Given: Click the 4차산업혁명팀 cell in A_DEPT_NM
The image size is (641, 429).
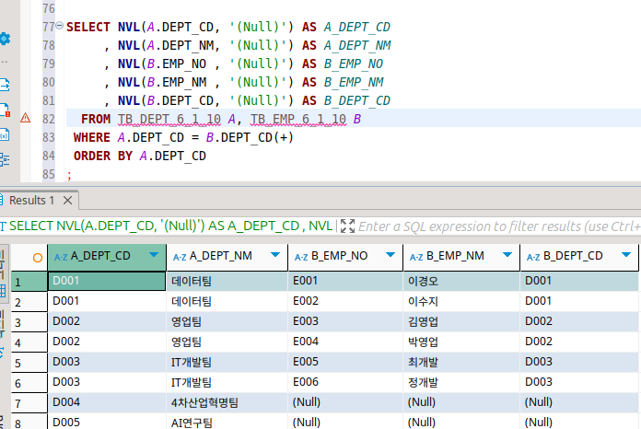Looking at the screenshot, I should [x=204, y=402].
